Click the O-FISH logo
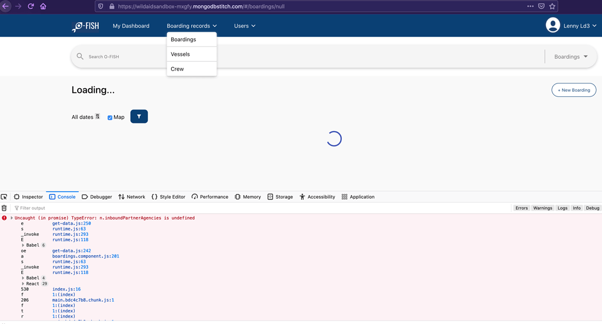 (85, 26)
